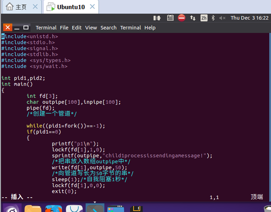
Task: Click the #include <sys/wait.h> line
Action: [34, 66]
